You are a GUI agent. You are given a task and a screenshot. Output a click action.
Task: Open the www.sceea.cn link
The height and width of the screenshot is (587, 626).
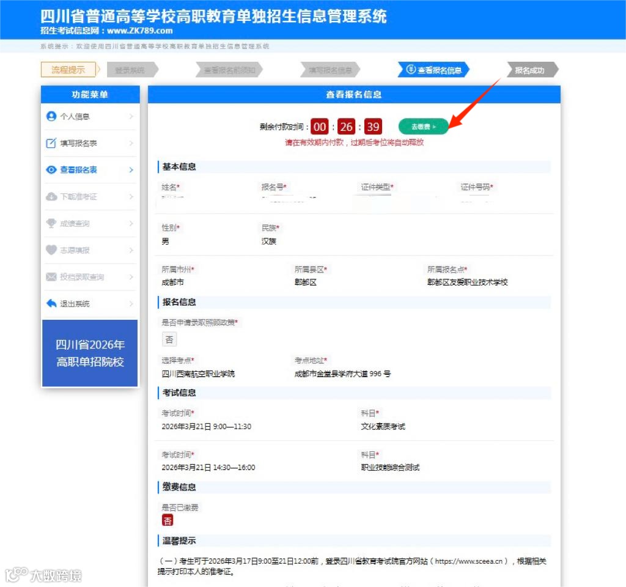(469, 561)
